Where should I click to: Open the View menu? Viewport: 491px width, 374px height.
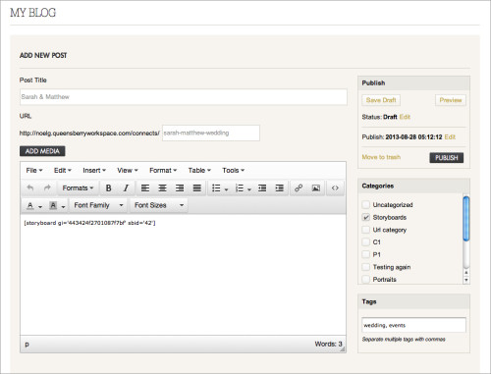[128, 170]
